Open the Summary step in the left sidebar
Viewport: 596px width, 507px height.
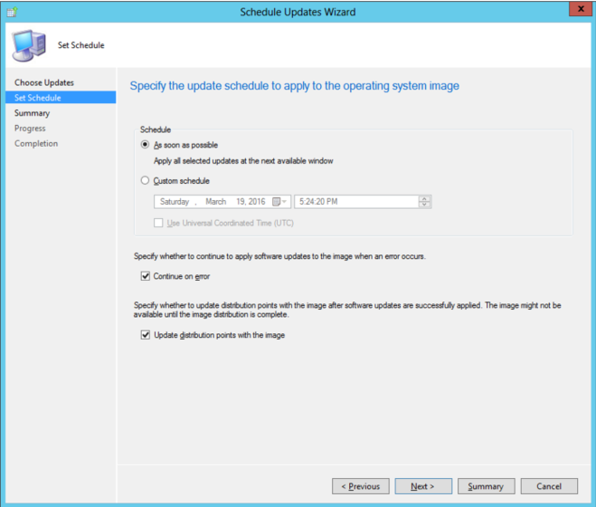pos(33,113)
